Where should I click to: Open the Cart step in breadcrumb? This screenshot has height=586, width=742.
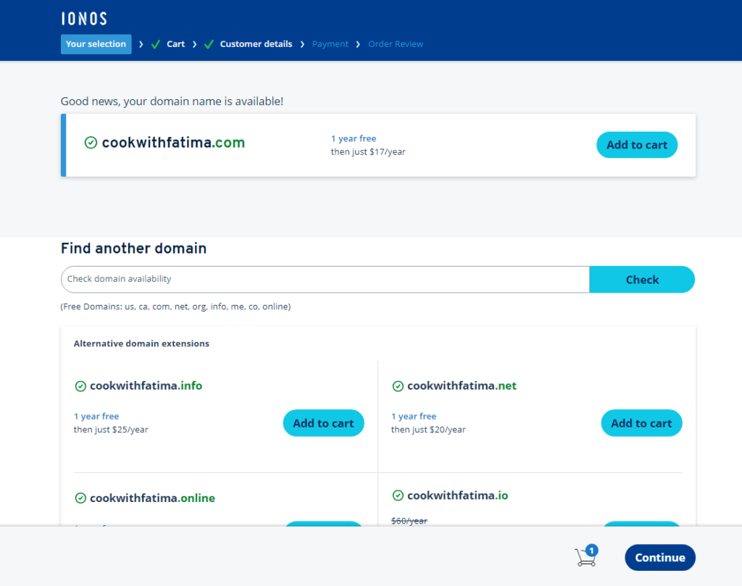point(175,44)
